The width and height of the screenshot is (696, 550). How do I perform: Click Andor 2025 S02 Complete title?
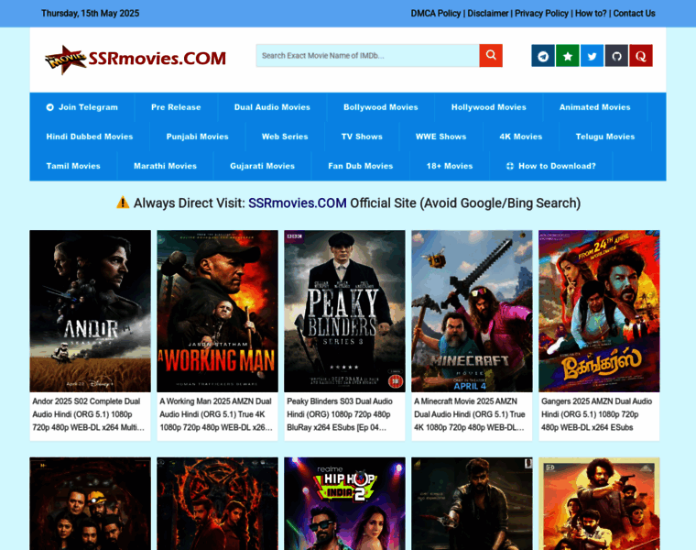pos(88,414)
